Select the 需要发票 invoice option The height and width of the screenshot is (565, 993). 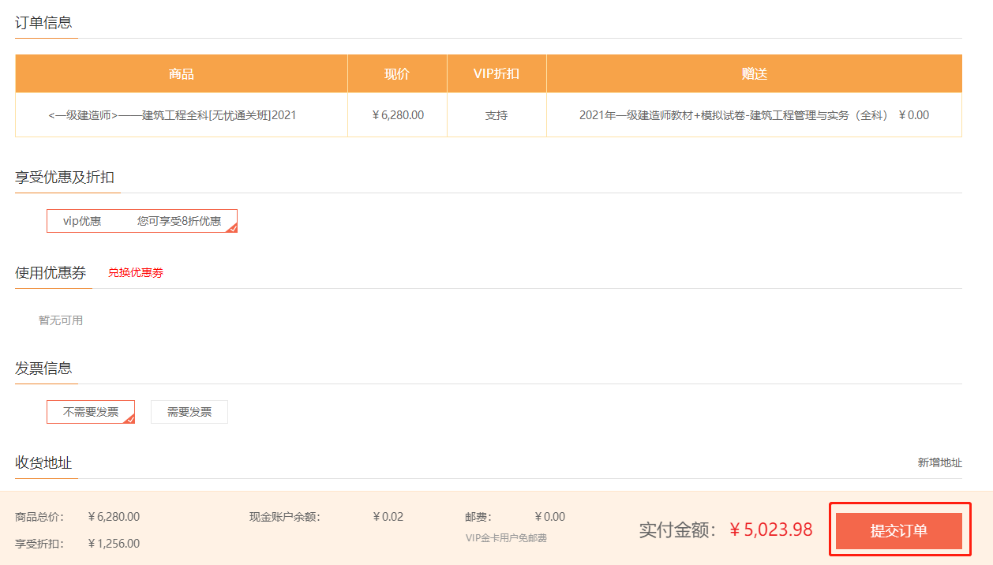click(x=189, y=411)
